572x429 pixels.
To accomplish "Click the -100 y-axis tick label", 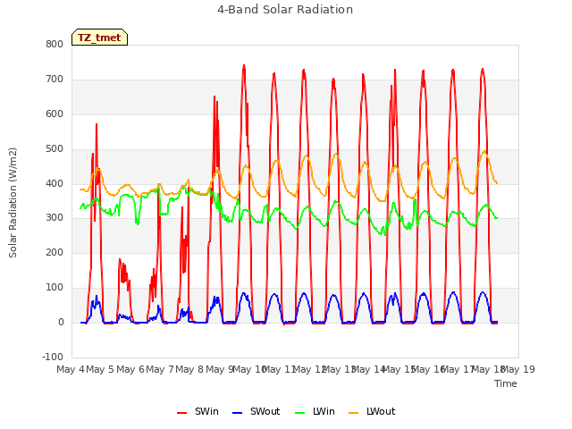I will pos(53,357).
